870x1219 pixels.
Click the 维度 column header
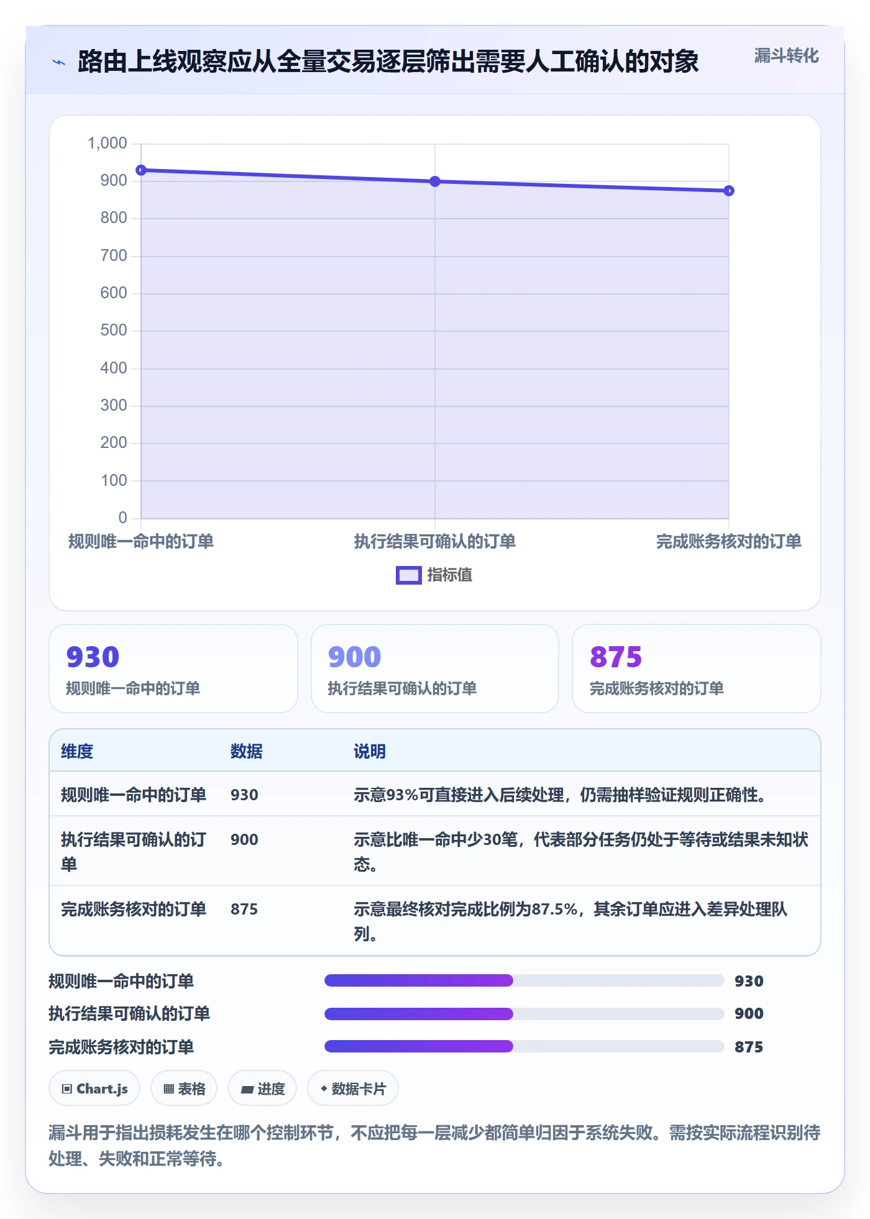77,752
